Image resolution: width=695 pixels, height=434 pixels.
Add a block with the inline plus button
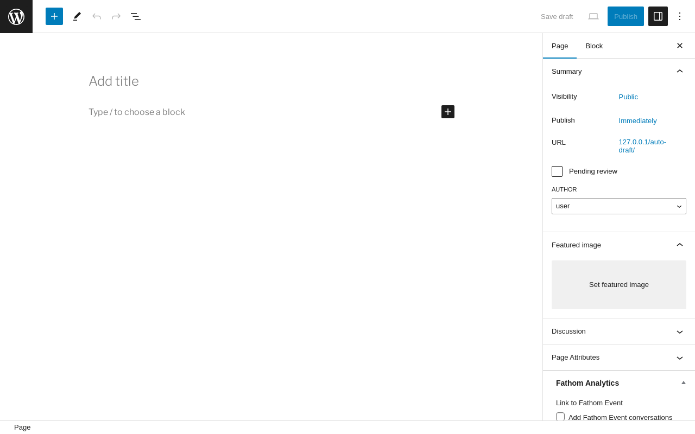click(x=448, y=112)
